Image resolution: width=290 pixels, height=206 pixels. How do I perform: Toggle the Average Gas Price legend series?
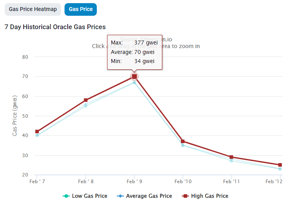[149, 196]
